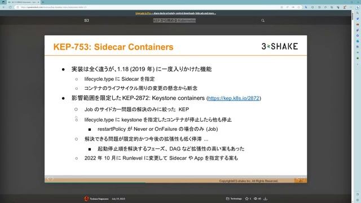The width and height of the screenshot is (361, 203).
Task: Close the active Speaker Deck browser tab
Action: [x=38, y=2]
